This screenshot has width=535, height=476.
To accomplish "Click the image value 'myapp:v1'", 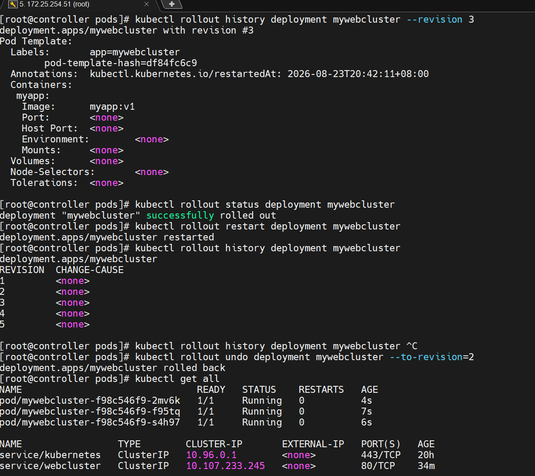I will [112, 107].
